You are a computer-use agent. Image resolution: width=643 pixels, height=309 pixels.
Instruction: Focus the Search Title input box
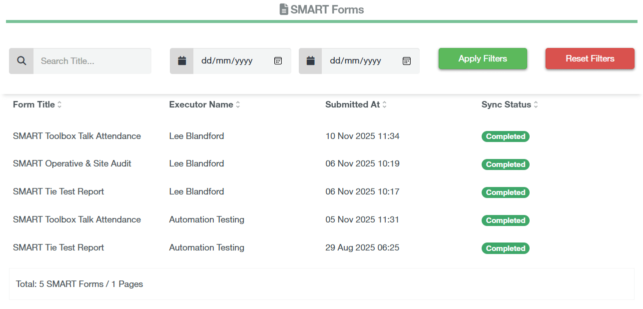point(92,61)
